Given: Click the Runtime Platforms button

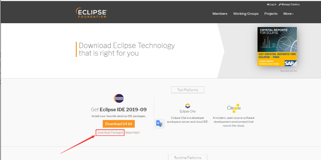Looking at the screenshot, I should click(x=187, y=158).
